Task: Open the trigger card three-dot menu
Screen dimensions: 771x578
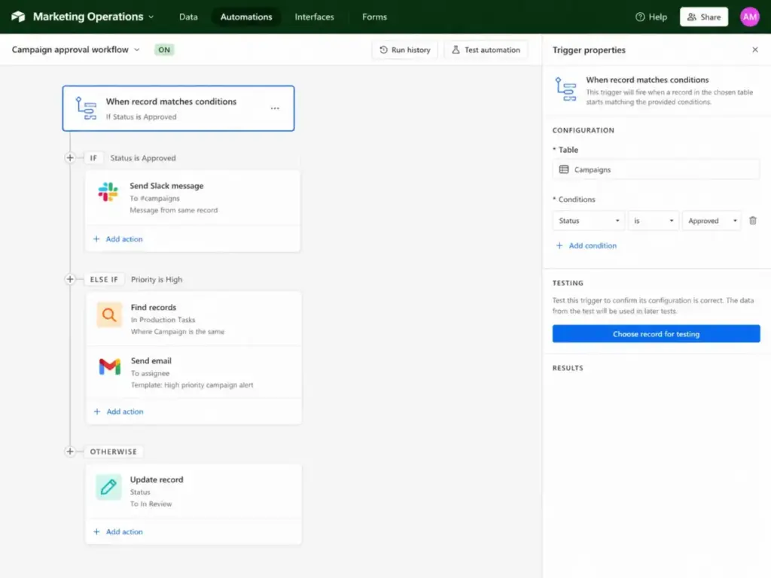Action: pyautogui.click(x=275, y=108)
